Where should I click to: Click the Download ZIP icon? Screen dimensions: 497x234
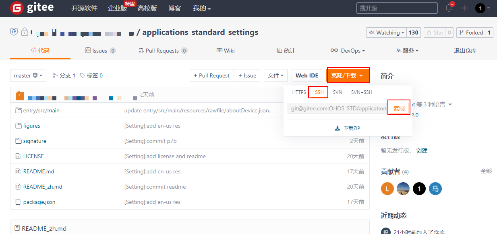(338, 128)
